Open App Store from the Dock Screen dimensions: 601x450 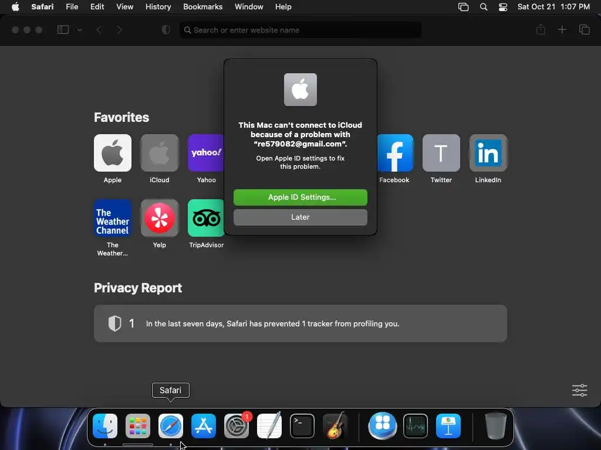point(204,426)
